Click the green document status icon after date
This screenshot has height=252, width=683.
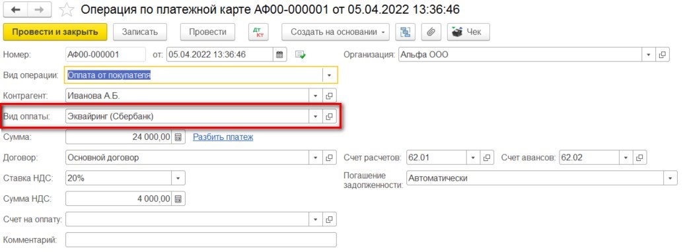click(301, 55)
